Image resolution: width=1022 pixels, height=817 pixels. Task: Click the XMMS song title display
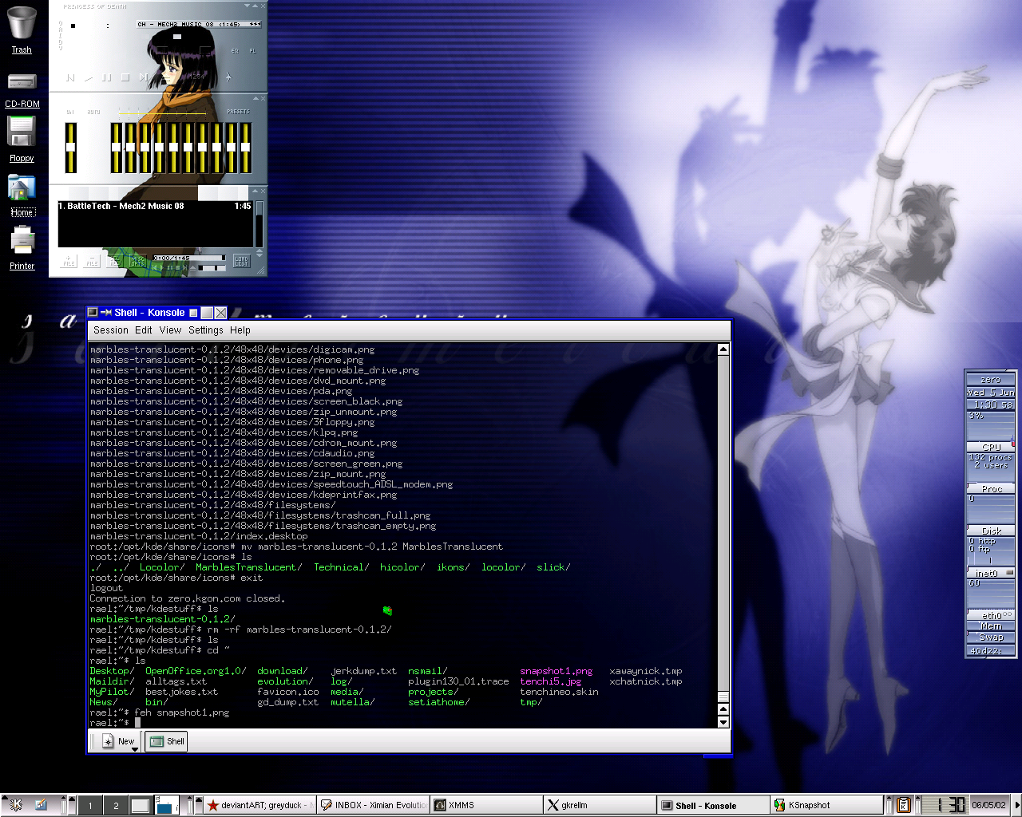click(199, 25)
